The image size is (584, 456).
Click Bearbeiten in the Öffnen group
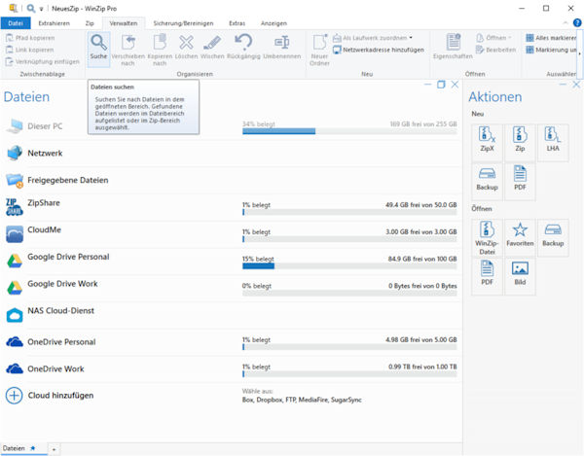pyautogui.click(x=495, y=50)
